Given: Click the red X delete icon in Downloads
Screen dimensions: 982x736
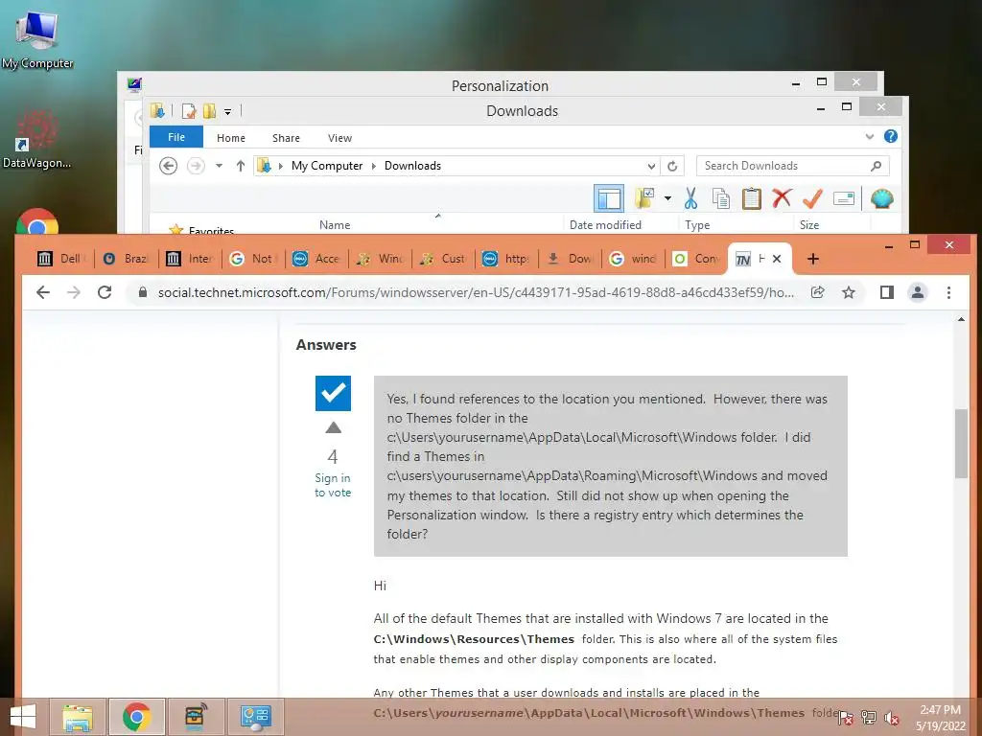Looking at the screenshot, I should point(782,198).
